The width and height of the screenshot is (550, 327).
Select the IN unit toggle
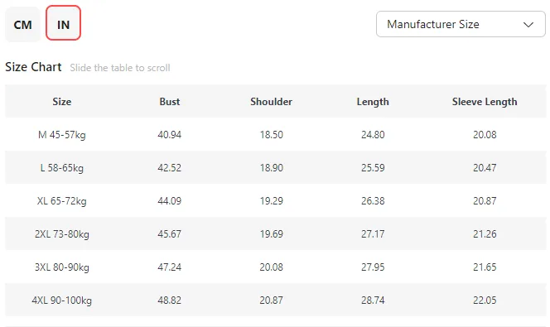[x=63, y=23]
